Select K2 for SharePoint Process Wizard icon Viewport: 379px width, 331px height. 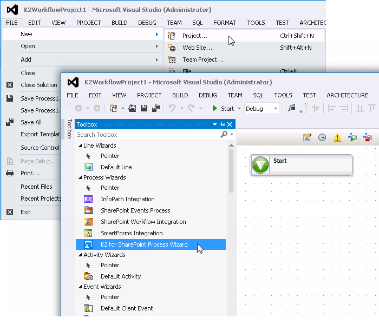[x=88, y=244]
